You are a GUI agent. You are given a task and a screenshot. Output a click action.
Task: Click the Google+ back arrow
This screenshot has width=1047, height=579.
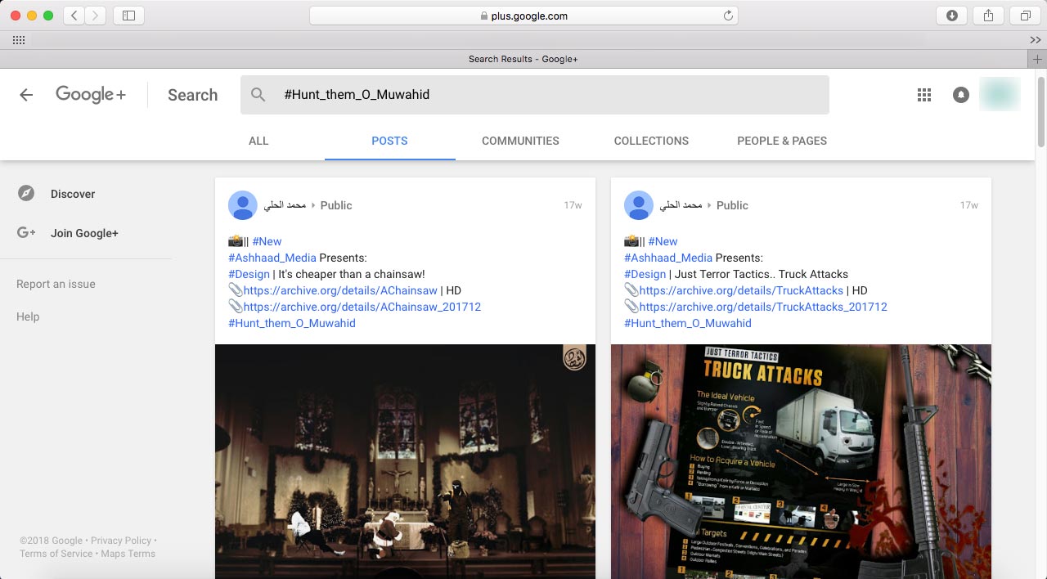(x=26, y=95)
